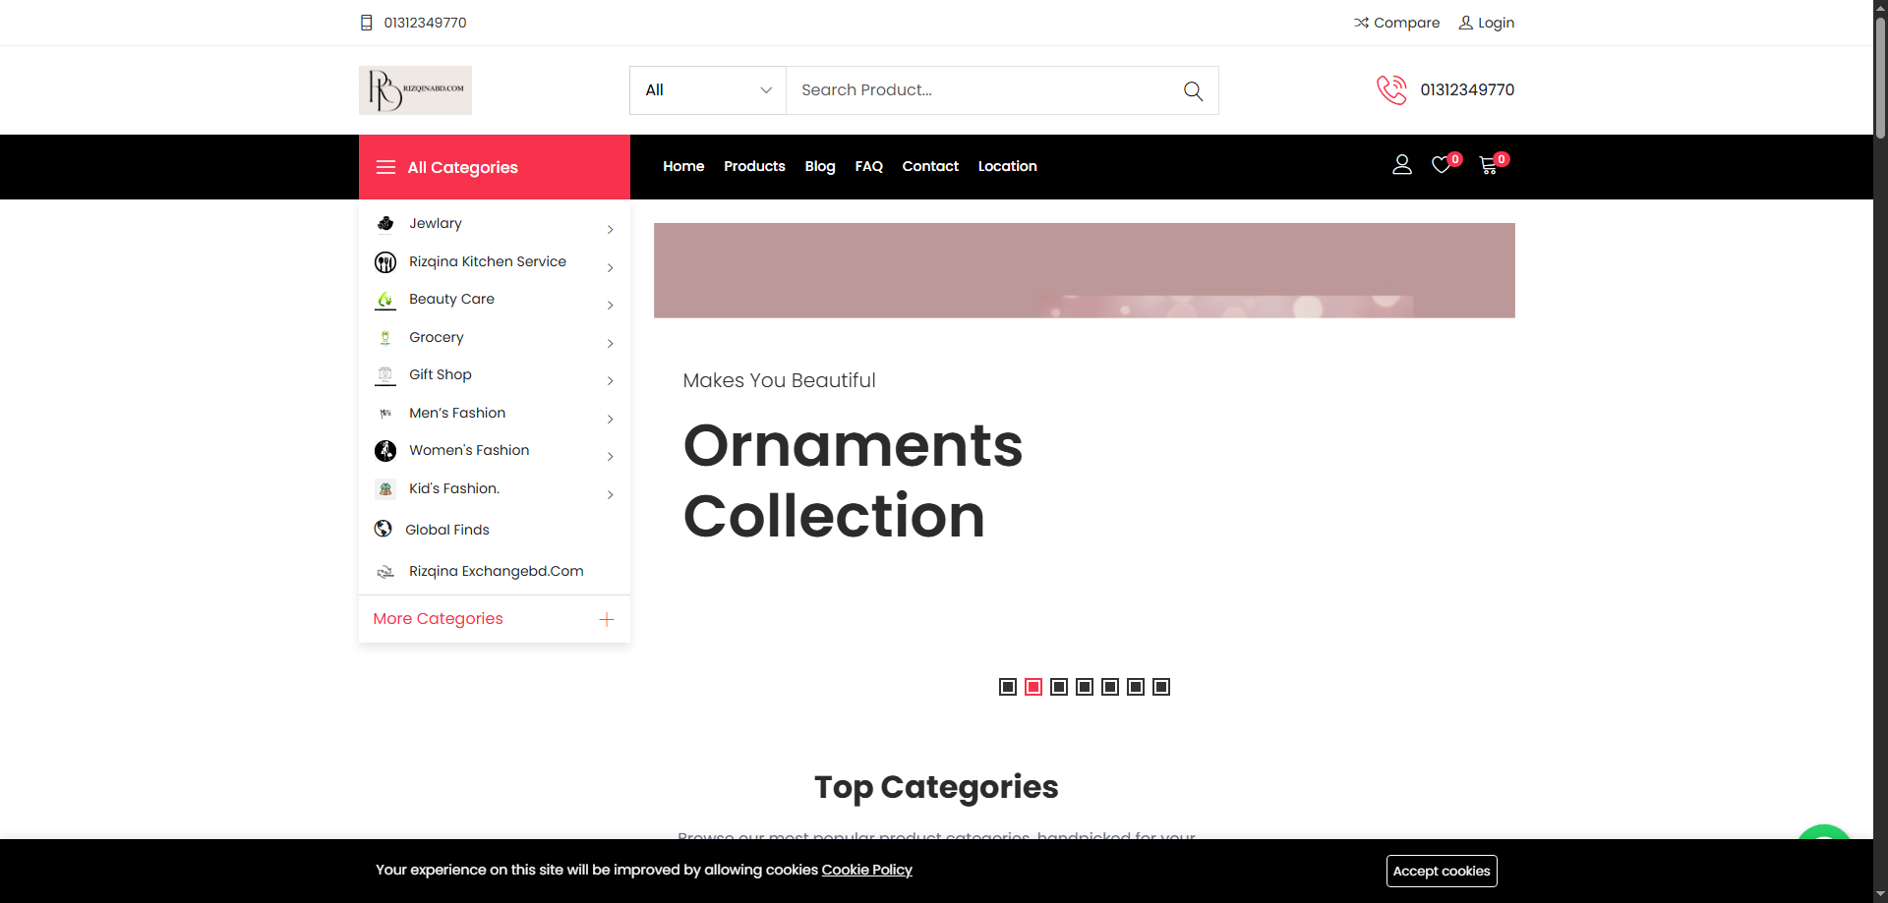Expand More Categories plus sign
This screenshot has width=1888, height=903.
click(607, 619)
